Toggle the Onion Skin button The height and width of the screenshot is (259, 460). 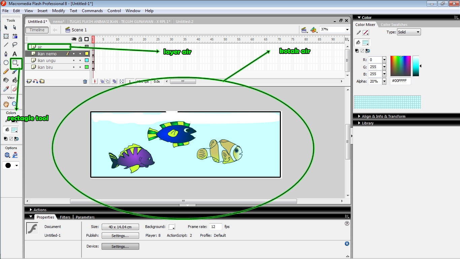102,81
